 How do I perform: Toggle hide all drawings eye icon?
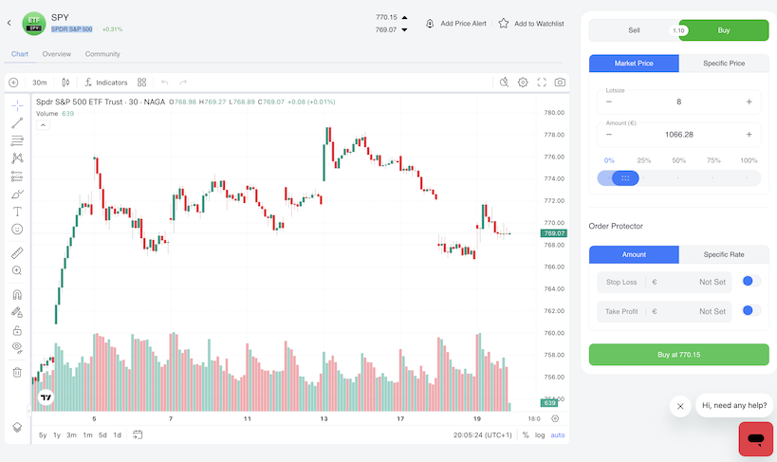(x=17, y=348)
